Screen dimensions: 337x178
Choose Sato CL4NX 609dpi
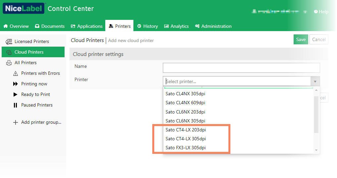[238, 103]
